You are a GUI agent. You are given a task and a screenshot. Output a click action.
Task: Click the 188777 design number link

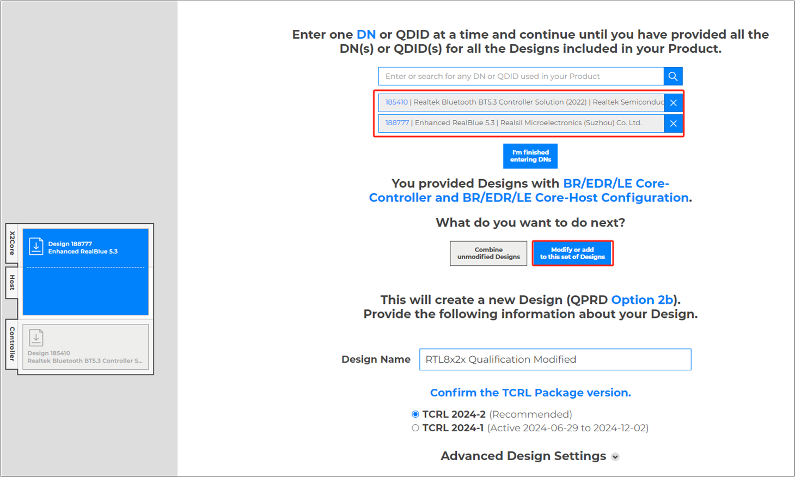click(397, 123)
